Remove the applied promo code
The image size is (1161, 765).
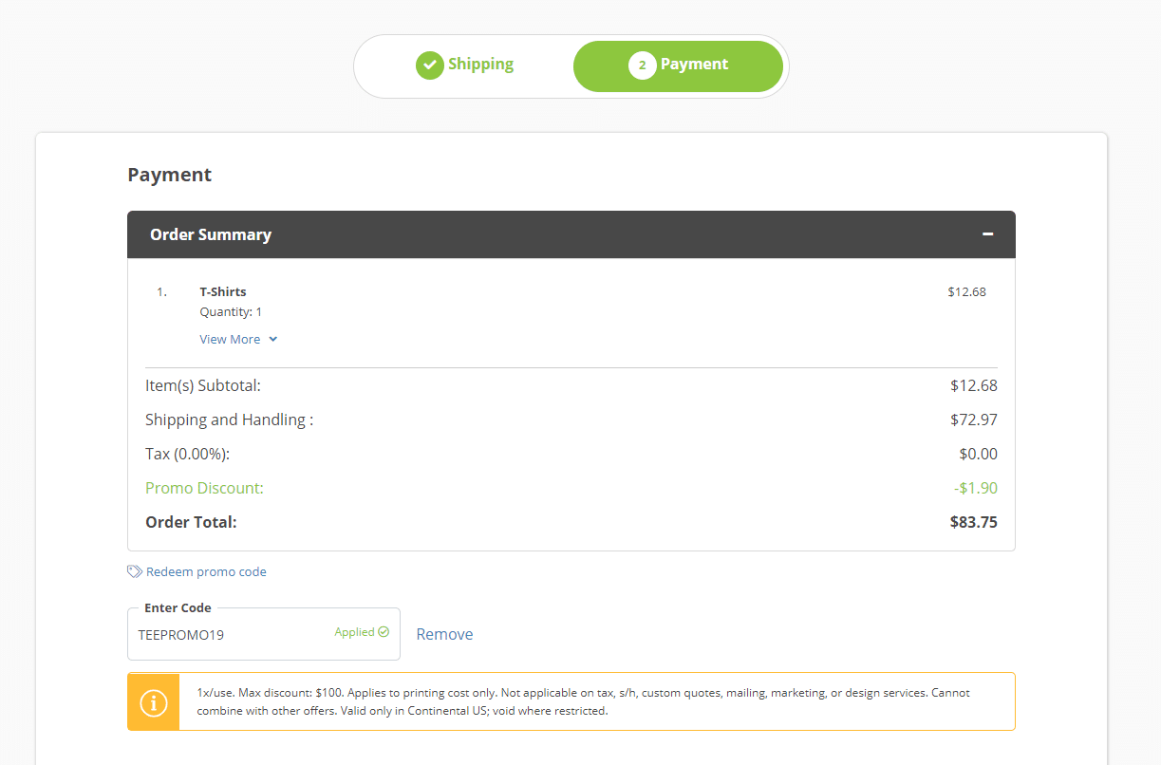click(444, 634)
